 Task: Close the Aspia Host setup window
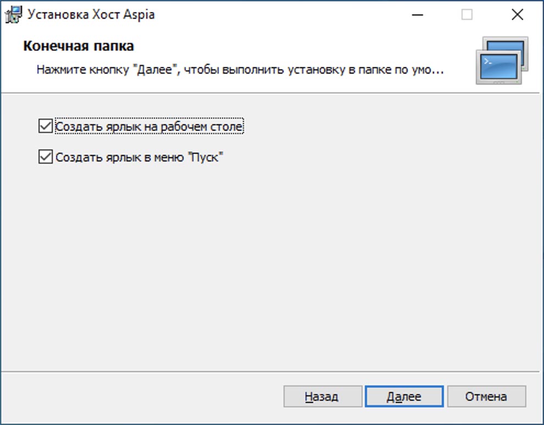(517, 15)
